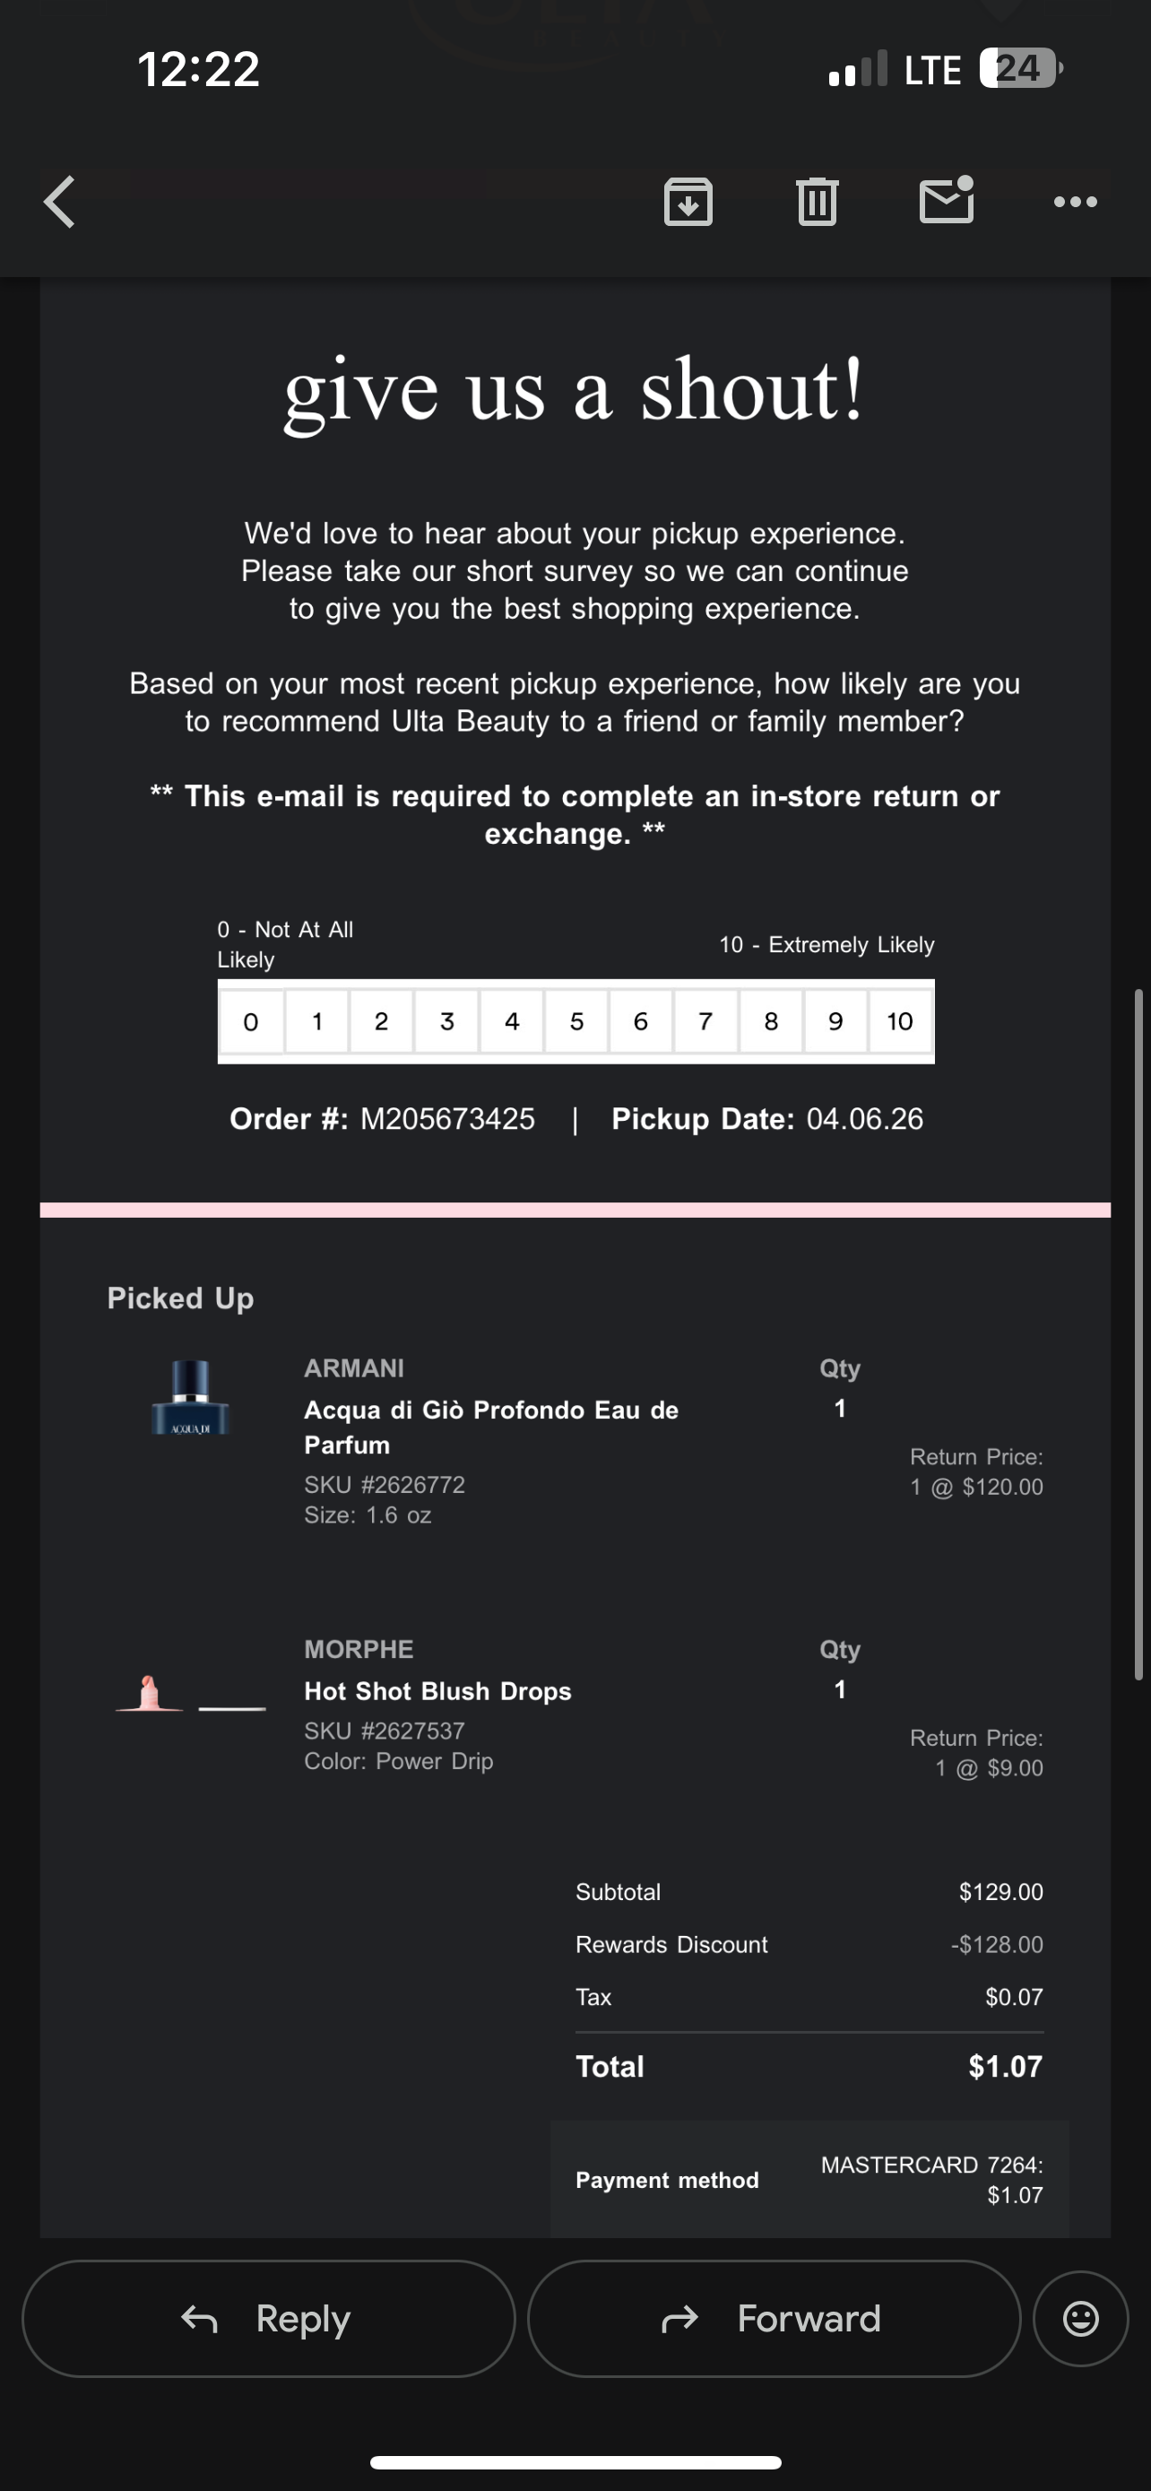Archive this email with the archive icon
This screenshot has width=1151, height=2491.
click(x=688, y=202)
